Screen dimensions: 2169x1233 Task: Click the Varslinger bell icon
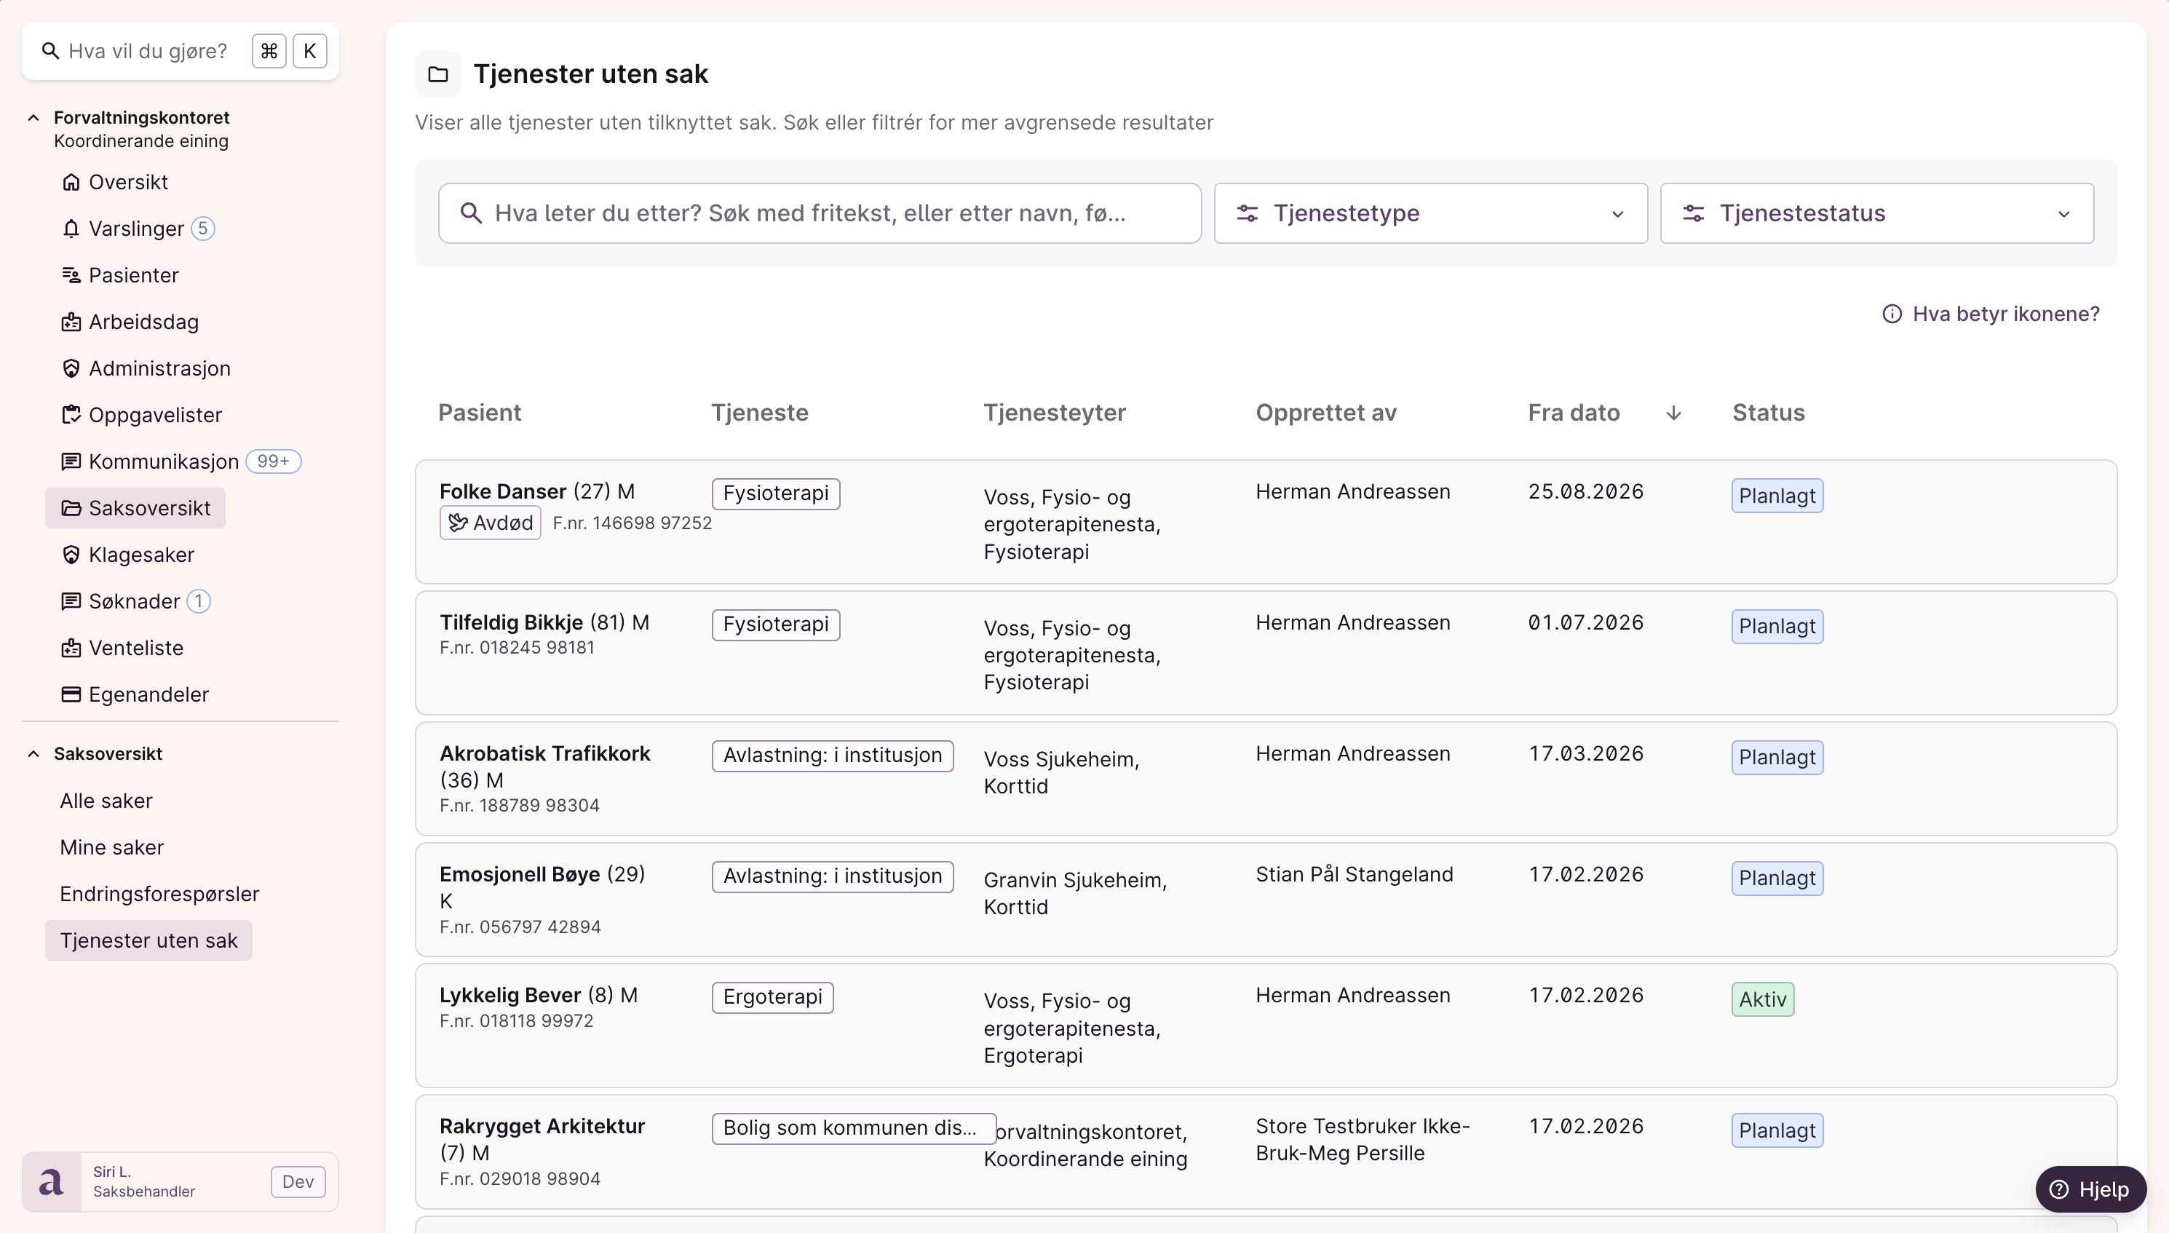[x=71, y=229]
